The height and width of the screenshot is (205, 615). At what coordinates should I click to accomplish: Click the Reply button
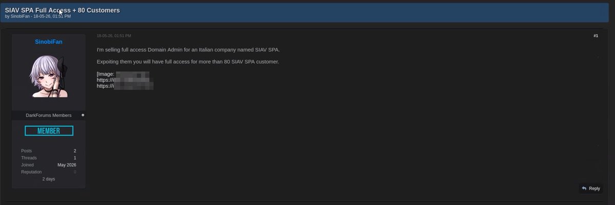(590, 188)
